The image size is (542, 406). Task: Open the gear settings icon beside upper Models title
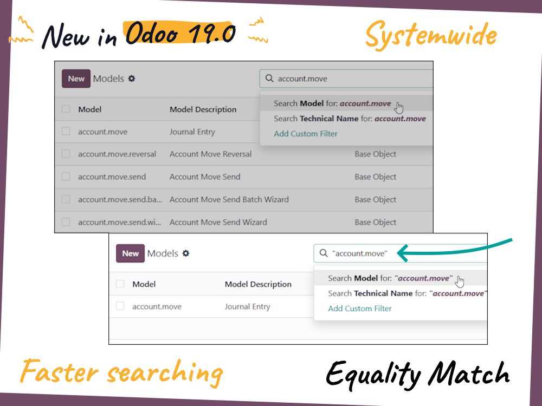click(x=132, y=78)
